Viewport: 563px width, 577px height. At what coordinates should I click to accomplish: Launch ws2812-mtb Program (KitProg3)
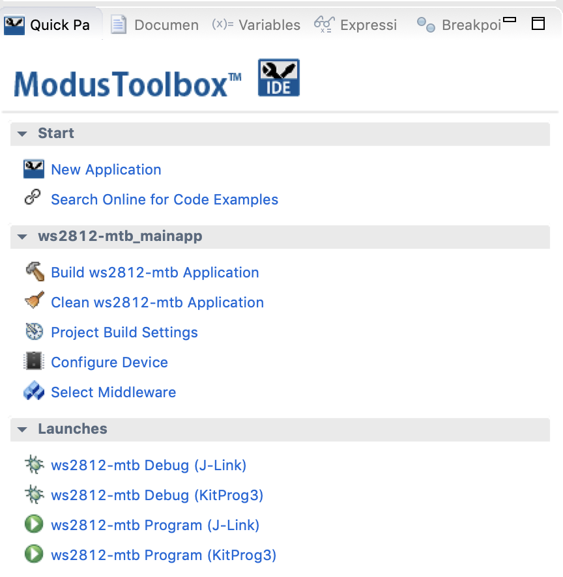(x=164, y=556)
